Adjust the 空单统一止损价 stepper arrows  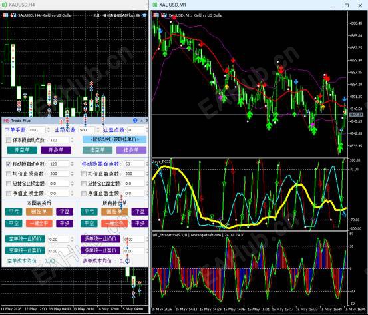(72, 239)
